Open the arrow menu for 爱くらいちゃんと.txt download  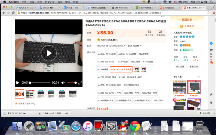35,113
